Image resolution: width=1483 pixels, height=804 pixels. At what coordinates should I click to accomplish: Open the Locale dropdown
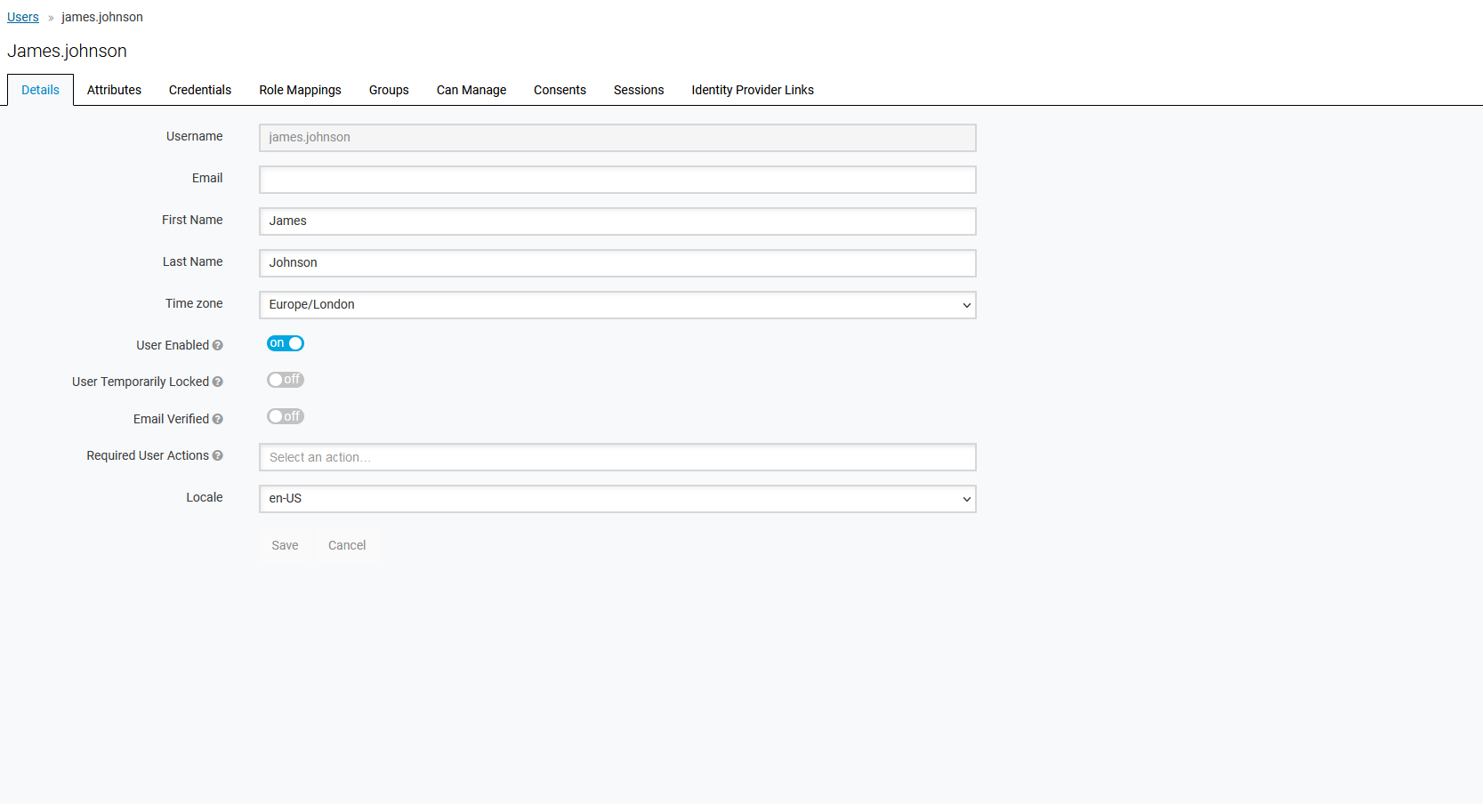click(x=617, y=499)
